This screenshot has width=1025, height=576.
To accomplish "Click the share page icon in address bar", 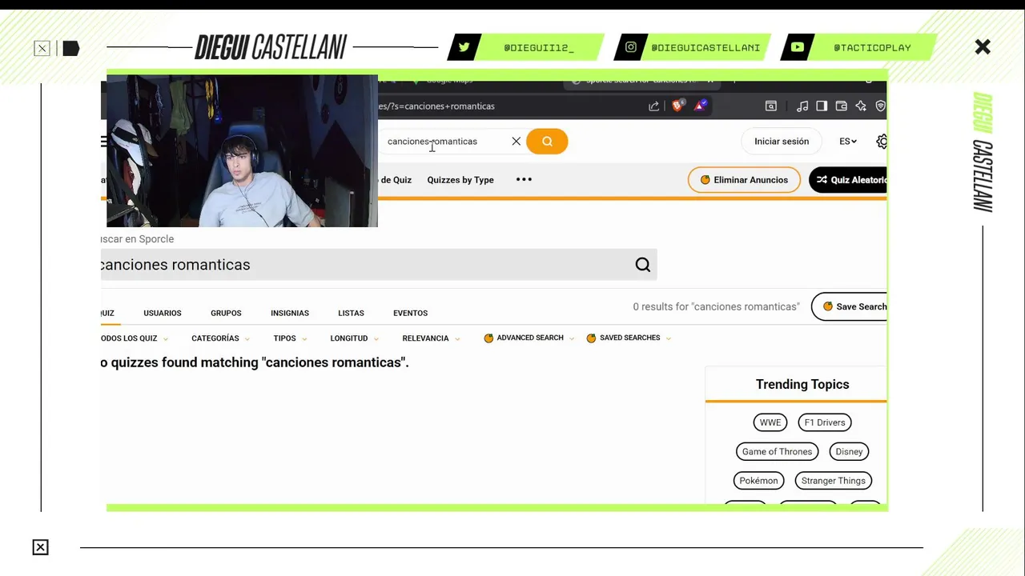I will (654, 106).
